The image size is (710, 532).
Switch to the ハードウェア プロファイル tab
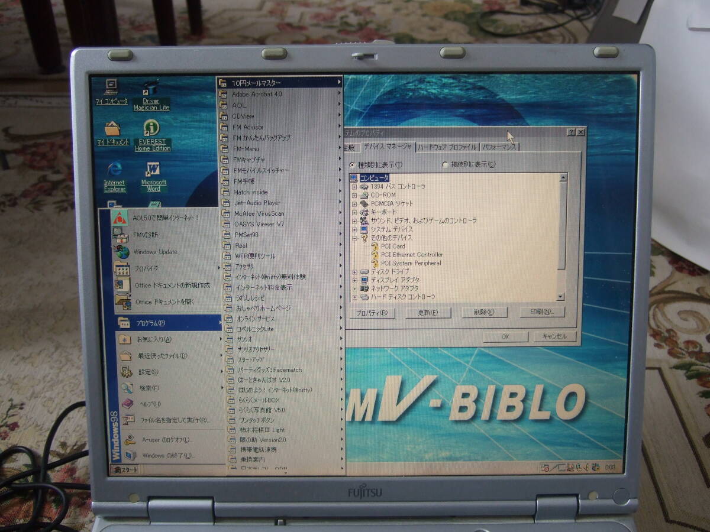pyautogui.click(x=447, y=147)
